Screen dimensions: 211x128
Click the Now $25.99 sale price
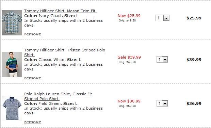pos(129,16)
